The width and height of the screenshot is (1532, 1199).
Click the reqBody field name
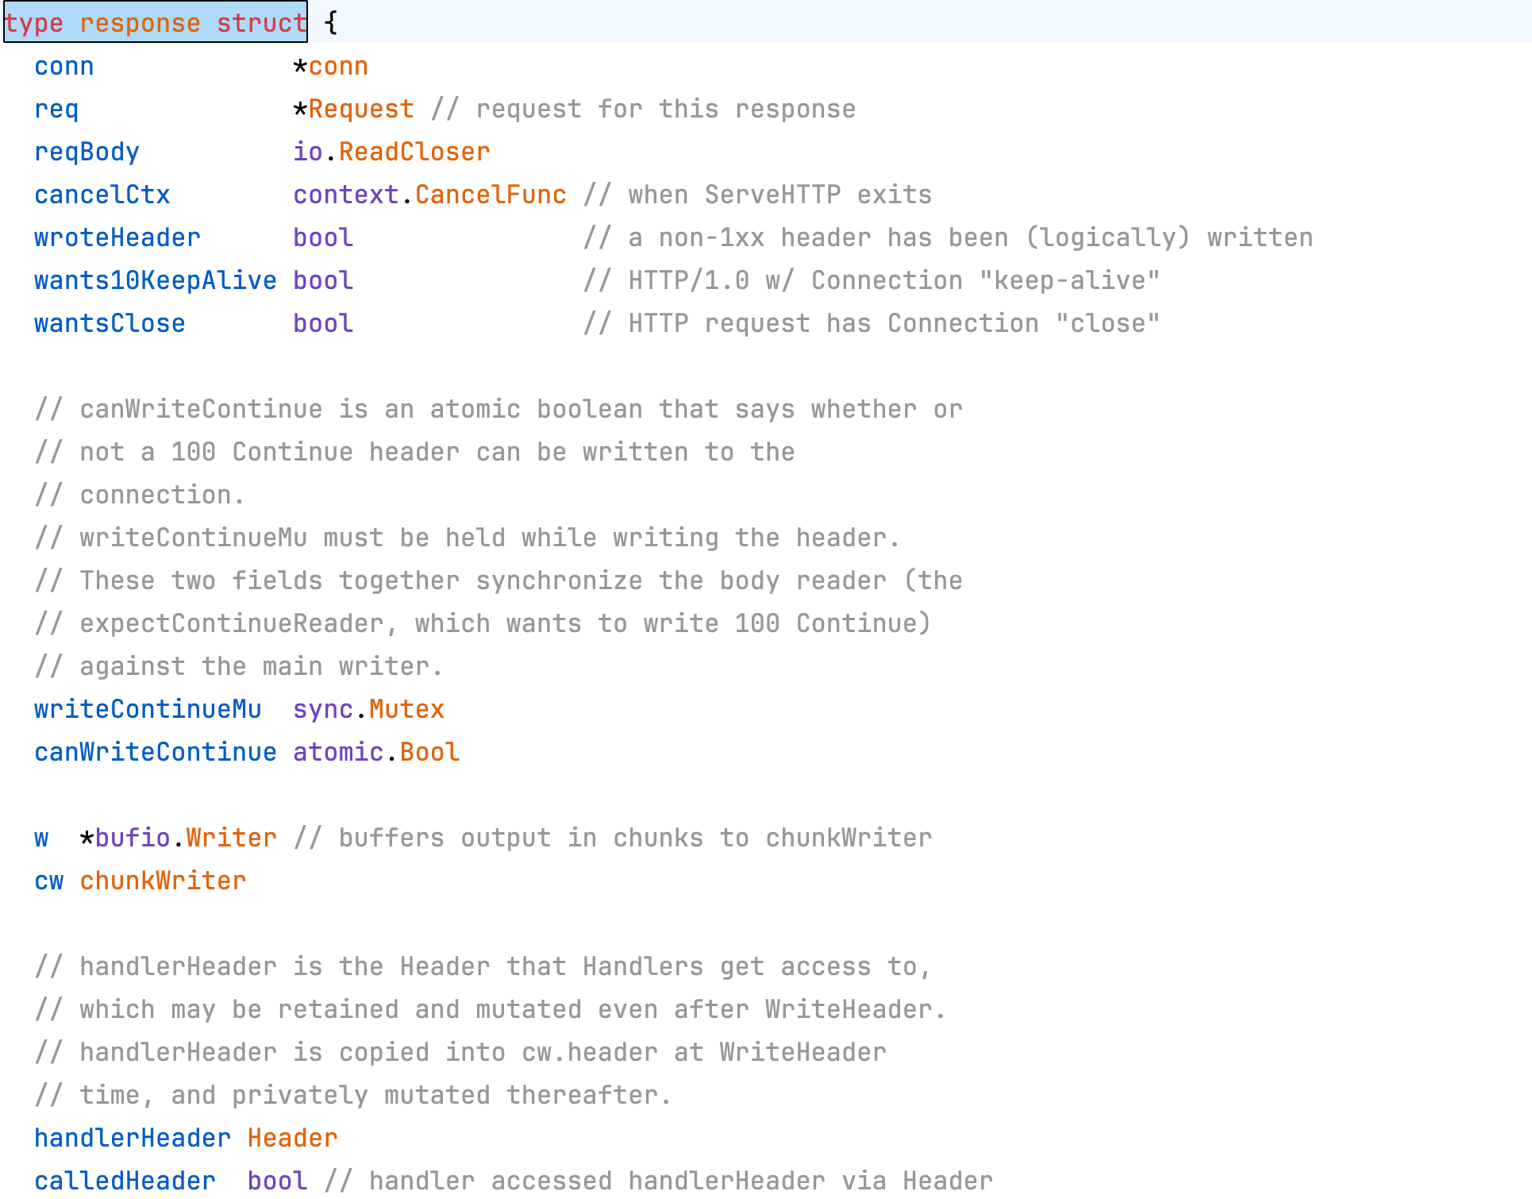(87, 152)
